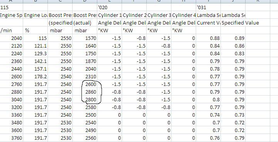This screenshot has width=278, height=142.
Task: Select actual boost pressure cell 2490
Action: click(85, 130)
